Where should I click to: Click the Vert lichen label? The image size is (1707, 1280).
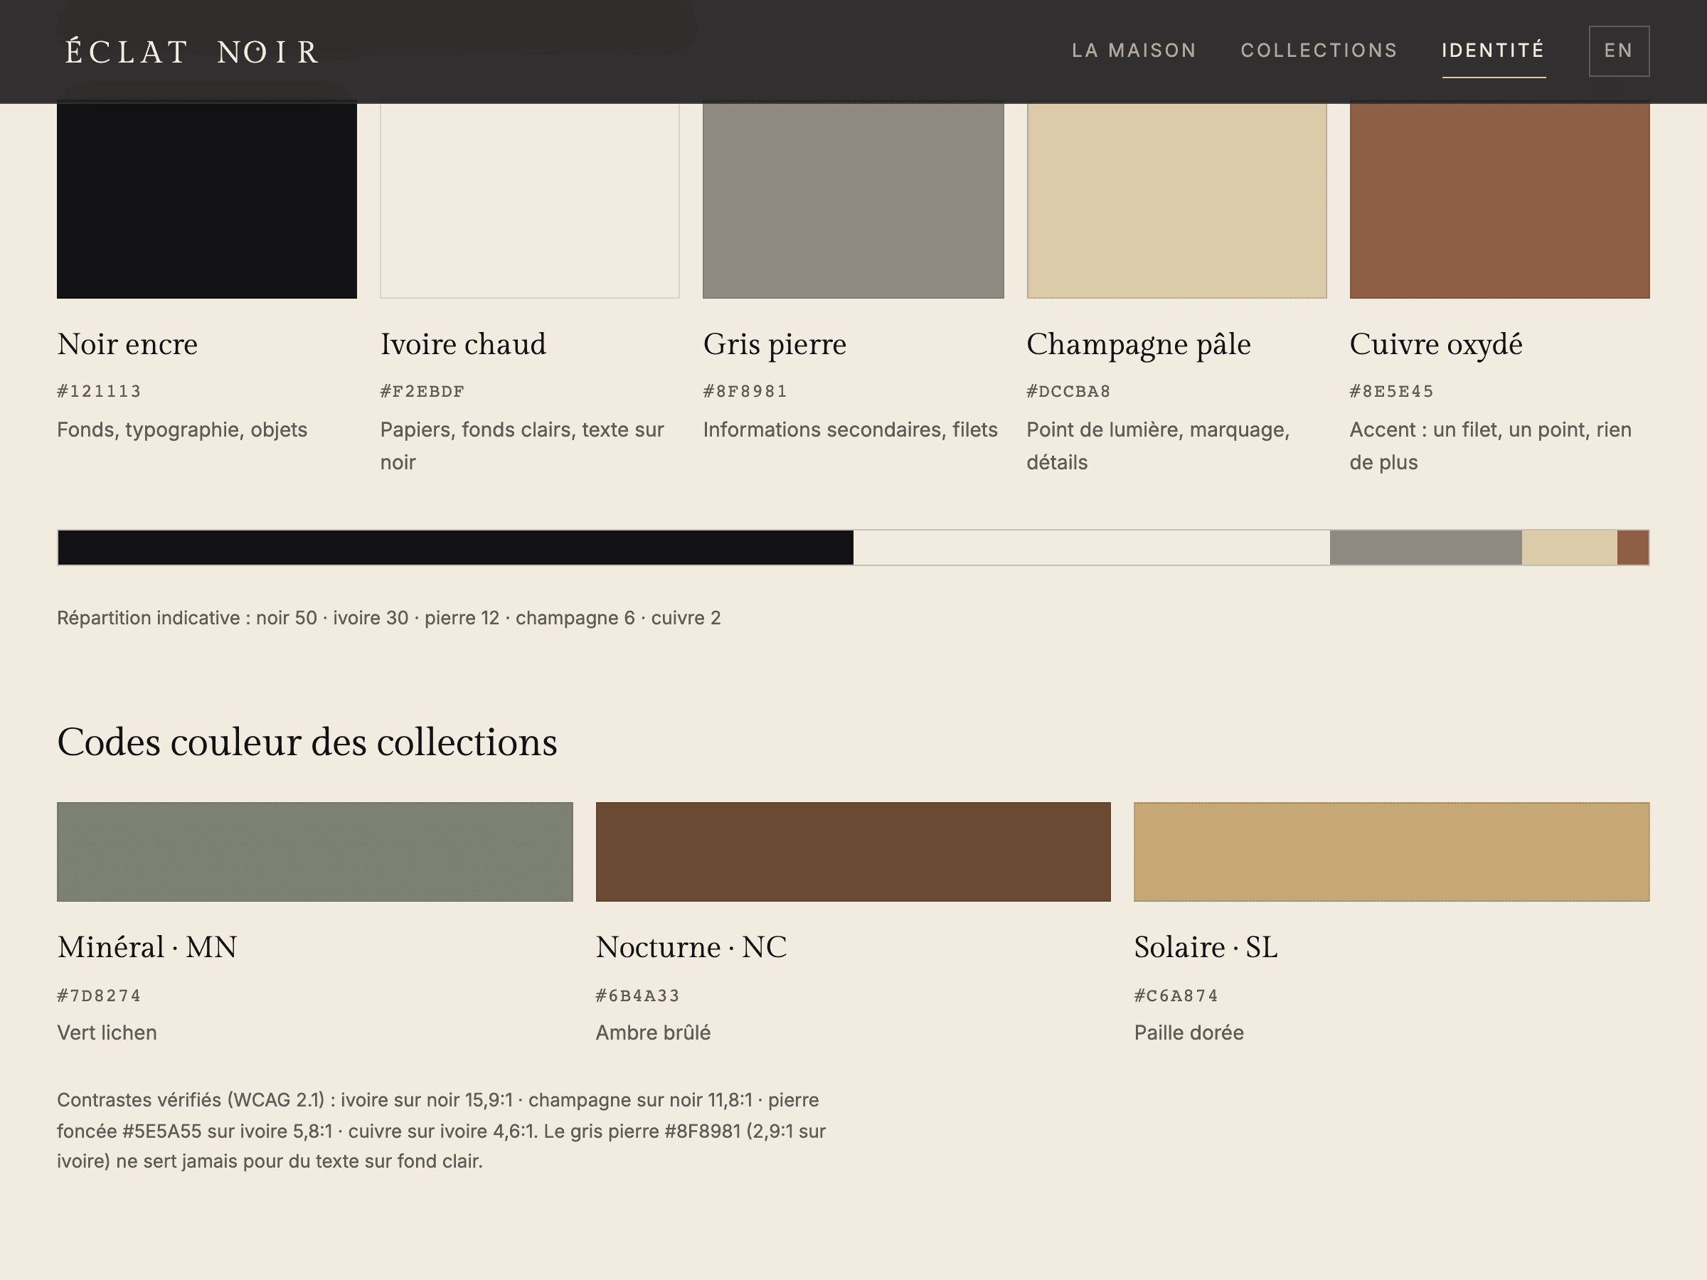click(x=107, y=1033)
